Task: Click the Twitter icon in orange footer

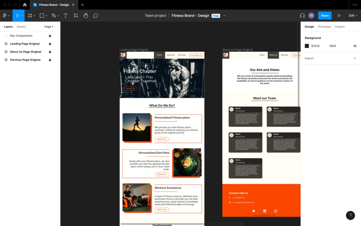Action: [x=254, y=211]
